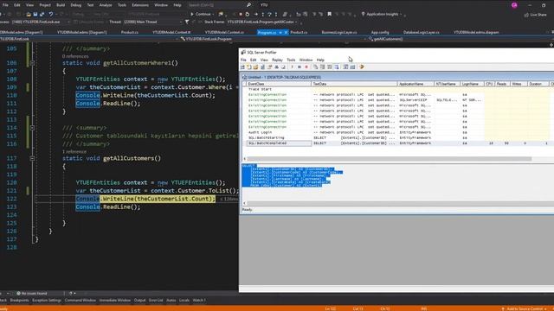Click the Undo icon in Visual Studio toolbar
Image resolution: width=554 pixels, height=311 pixels.
point(51,14)
